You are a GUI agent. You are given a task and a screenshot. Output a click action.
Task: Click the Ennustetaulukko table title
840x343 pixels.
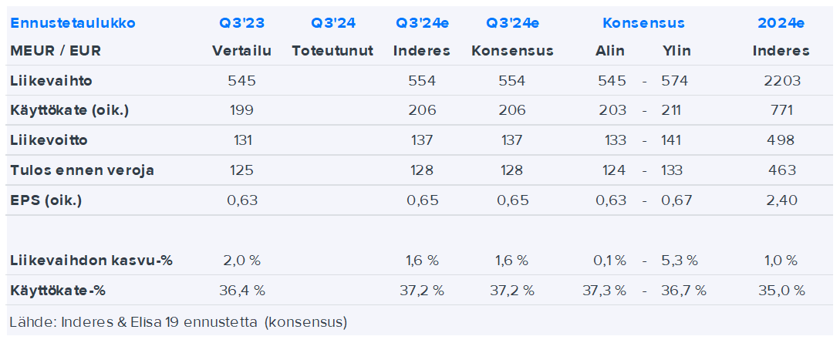[73, 23]
